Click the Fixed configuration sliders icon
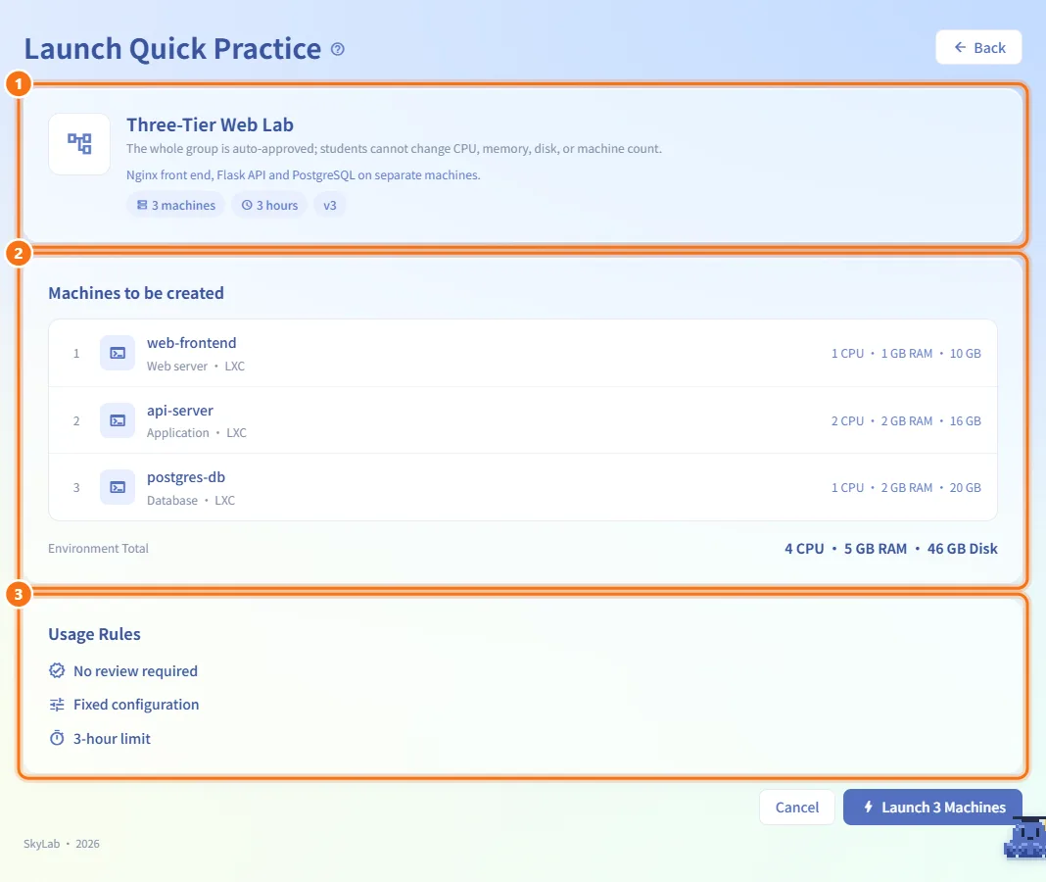 pyautogui.click(x=58, y=705)
